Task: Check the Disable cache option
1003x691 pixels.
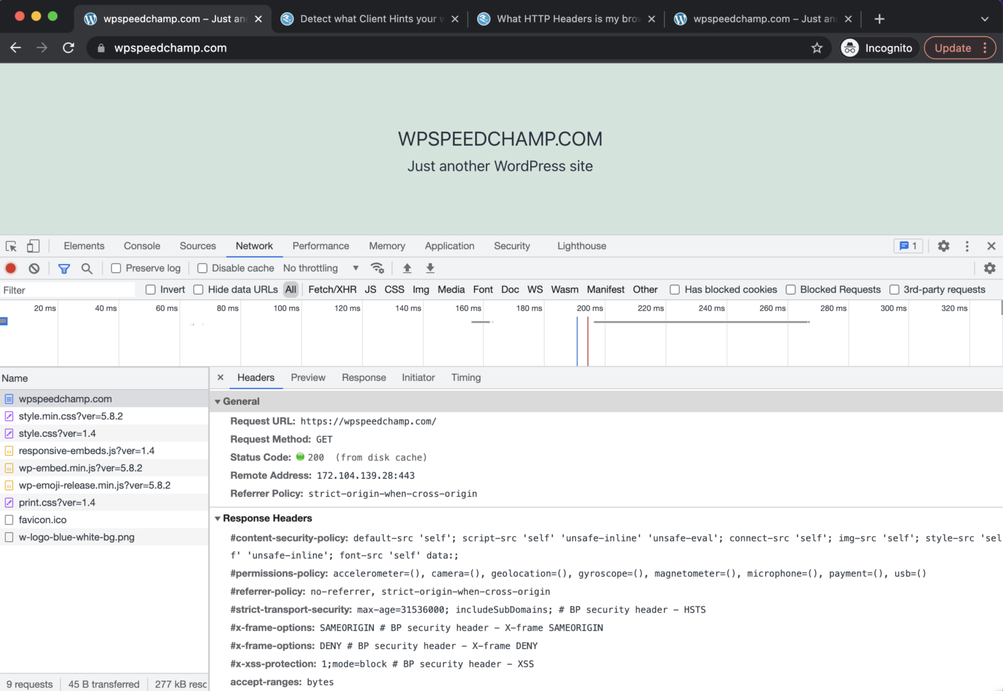Action: click(202, 268)
